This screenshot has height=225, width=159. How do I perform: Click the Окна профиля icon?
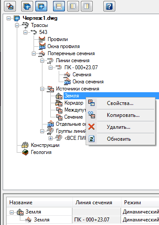(42, 46)
